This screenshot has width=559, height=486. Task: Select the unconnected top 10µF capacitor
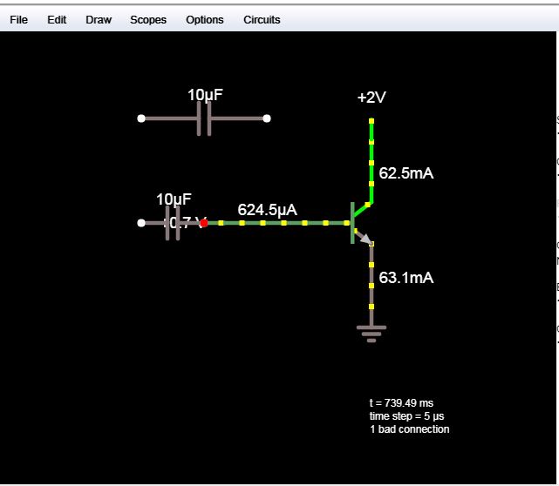[204, 118]
